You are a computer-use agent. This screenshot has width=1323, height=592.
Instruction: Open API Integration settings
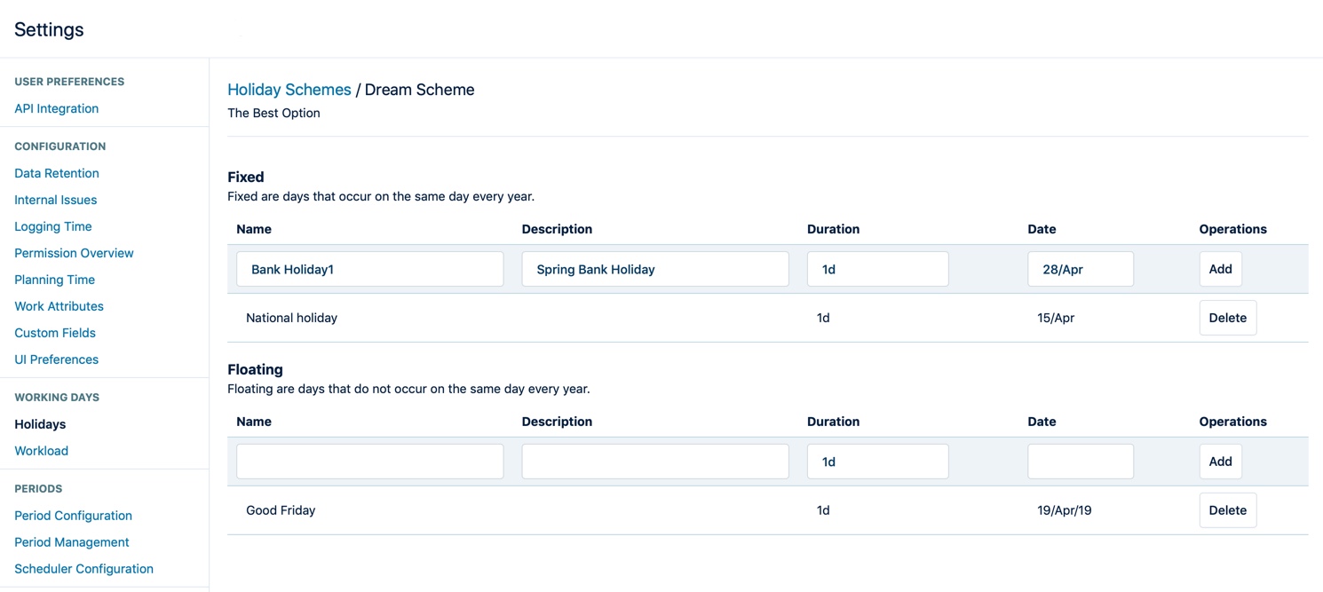(57, 108)
